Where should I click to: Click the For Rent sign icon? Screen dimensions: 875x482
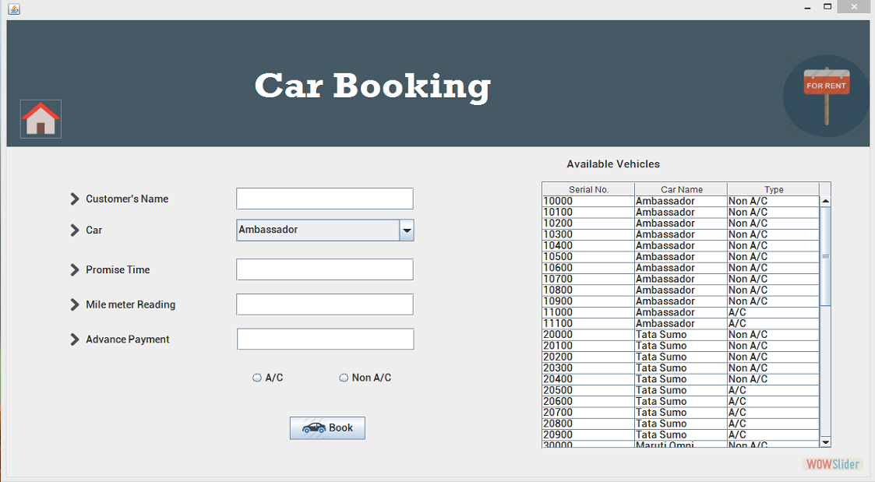point(827,96)
